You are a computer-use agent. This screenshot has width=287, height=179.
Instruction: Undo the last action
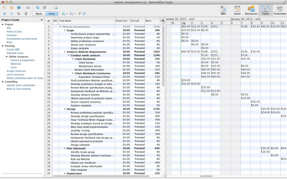pyautogui.click(x=38, y=8)
